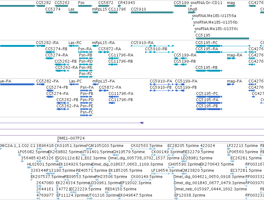
Task: Select protein CG11796-PA
Action: tap(114, 97)
